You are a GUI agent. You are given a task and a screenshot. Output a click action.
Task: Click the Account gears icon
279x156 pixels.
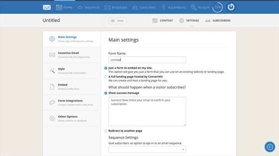click(194, 7)
